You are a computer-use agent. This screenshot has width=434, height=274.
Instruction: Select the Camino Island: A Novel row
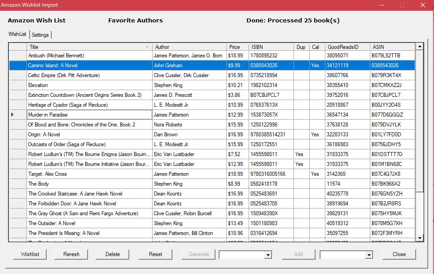pyautogui.click(x=212, y=65)
